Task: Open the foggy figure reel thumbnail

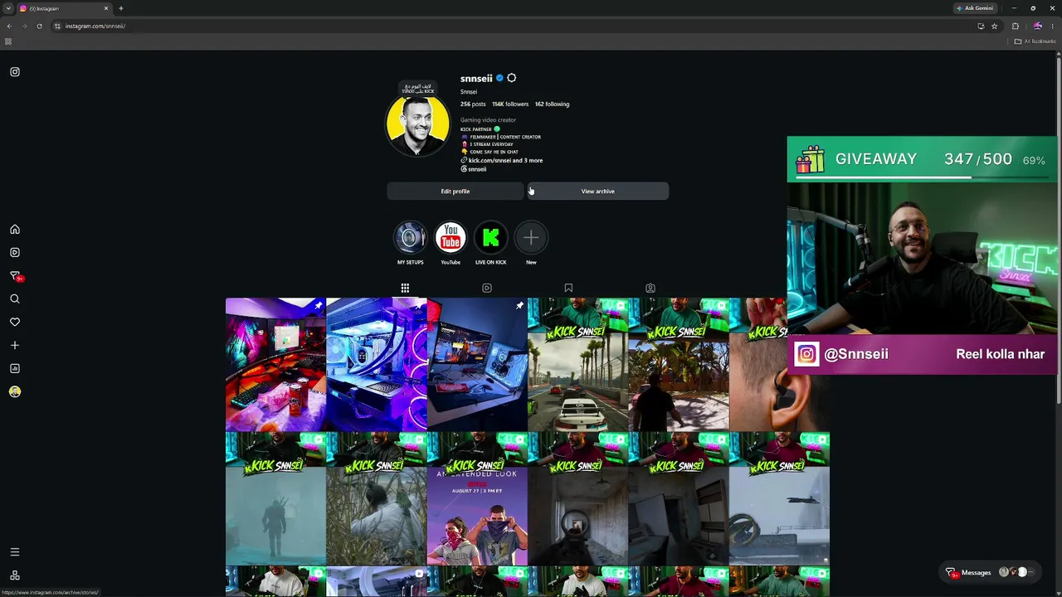Action: [x=275, y=499]
